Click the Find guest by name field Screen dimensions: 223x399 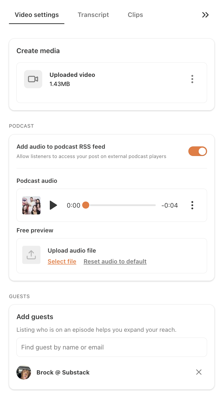(112, 347)
